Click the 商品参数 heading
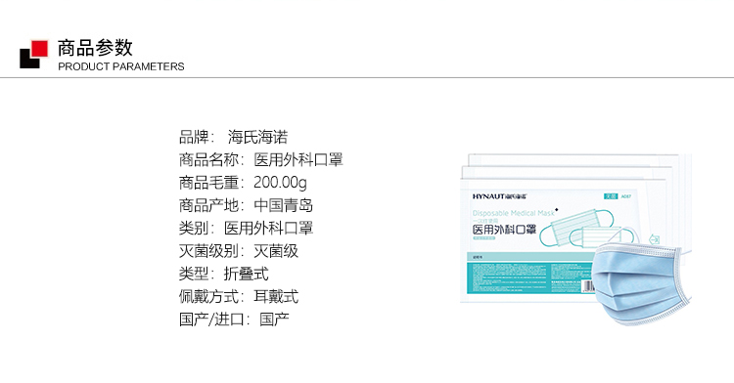The width and height of the screenshot is (734, 383). 95,48
